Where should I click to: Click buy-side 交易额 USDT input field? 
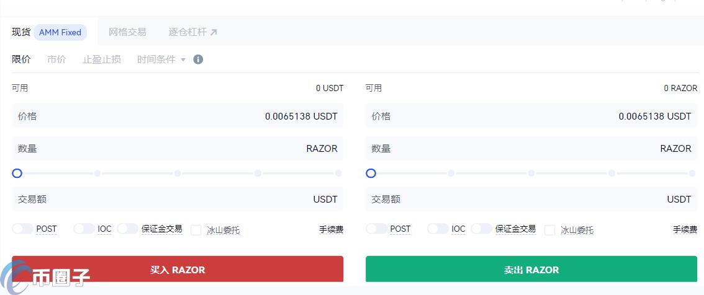point(178,199)
